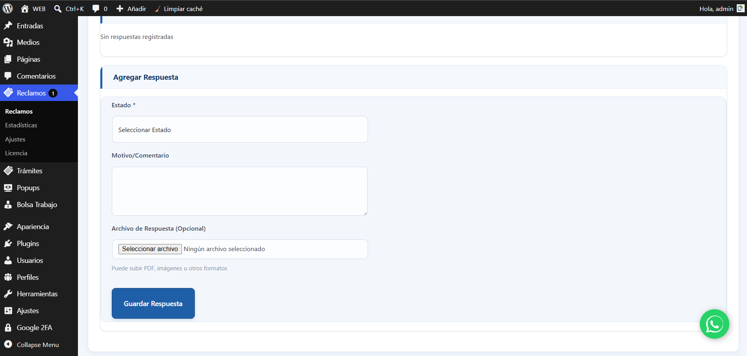Click Guardar Respuesta button

click(x=153, y=303)
